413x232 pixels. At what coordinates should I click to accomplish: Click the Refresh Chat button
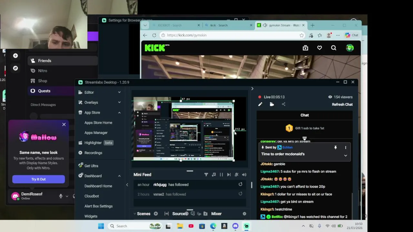pos(342,104)
